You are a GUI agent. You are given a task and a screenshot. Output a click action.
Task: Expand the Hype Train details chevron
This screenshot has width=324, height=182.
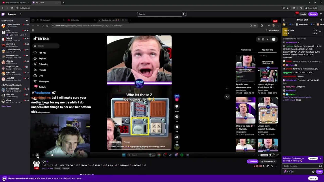click(320, 32)
